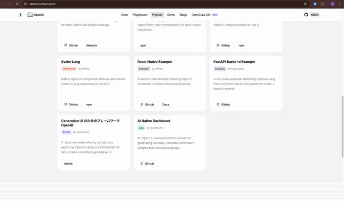Click "by Official" on Svelte Lang card

(x=84, y=69)
